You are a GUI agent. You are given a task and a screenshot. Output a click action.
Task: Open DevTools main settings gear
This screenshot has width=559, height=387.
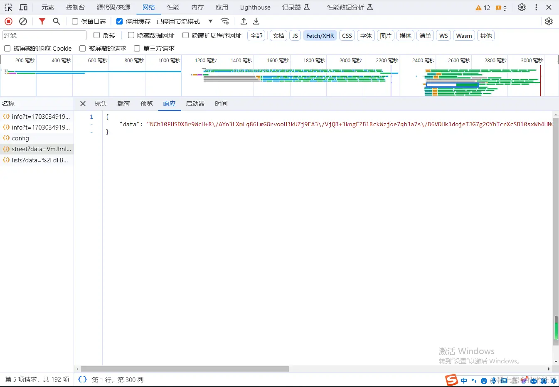point(522,7)
